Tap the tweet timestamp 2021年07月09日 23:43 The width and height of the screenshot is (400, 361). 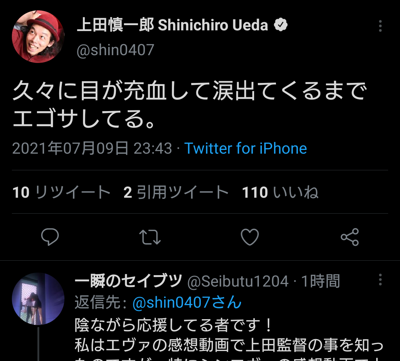pyautogui.click(x=92, y=148)
